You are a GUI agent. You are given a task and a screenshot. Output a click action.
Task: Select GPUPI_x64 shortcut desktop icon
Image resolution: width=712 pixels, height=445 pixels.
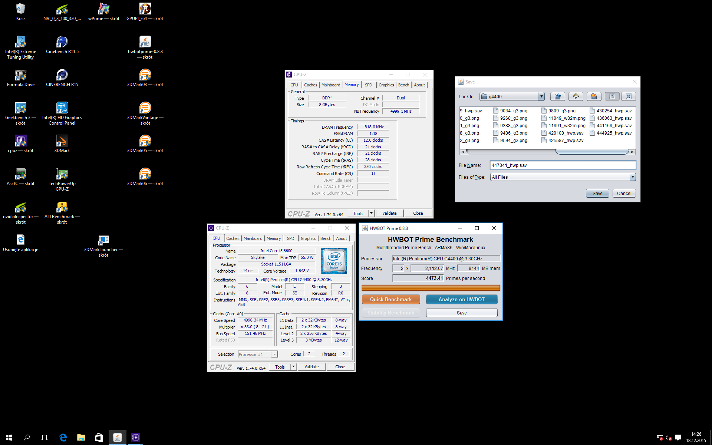point(145,12)
